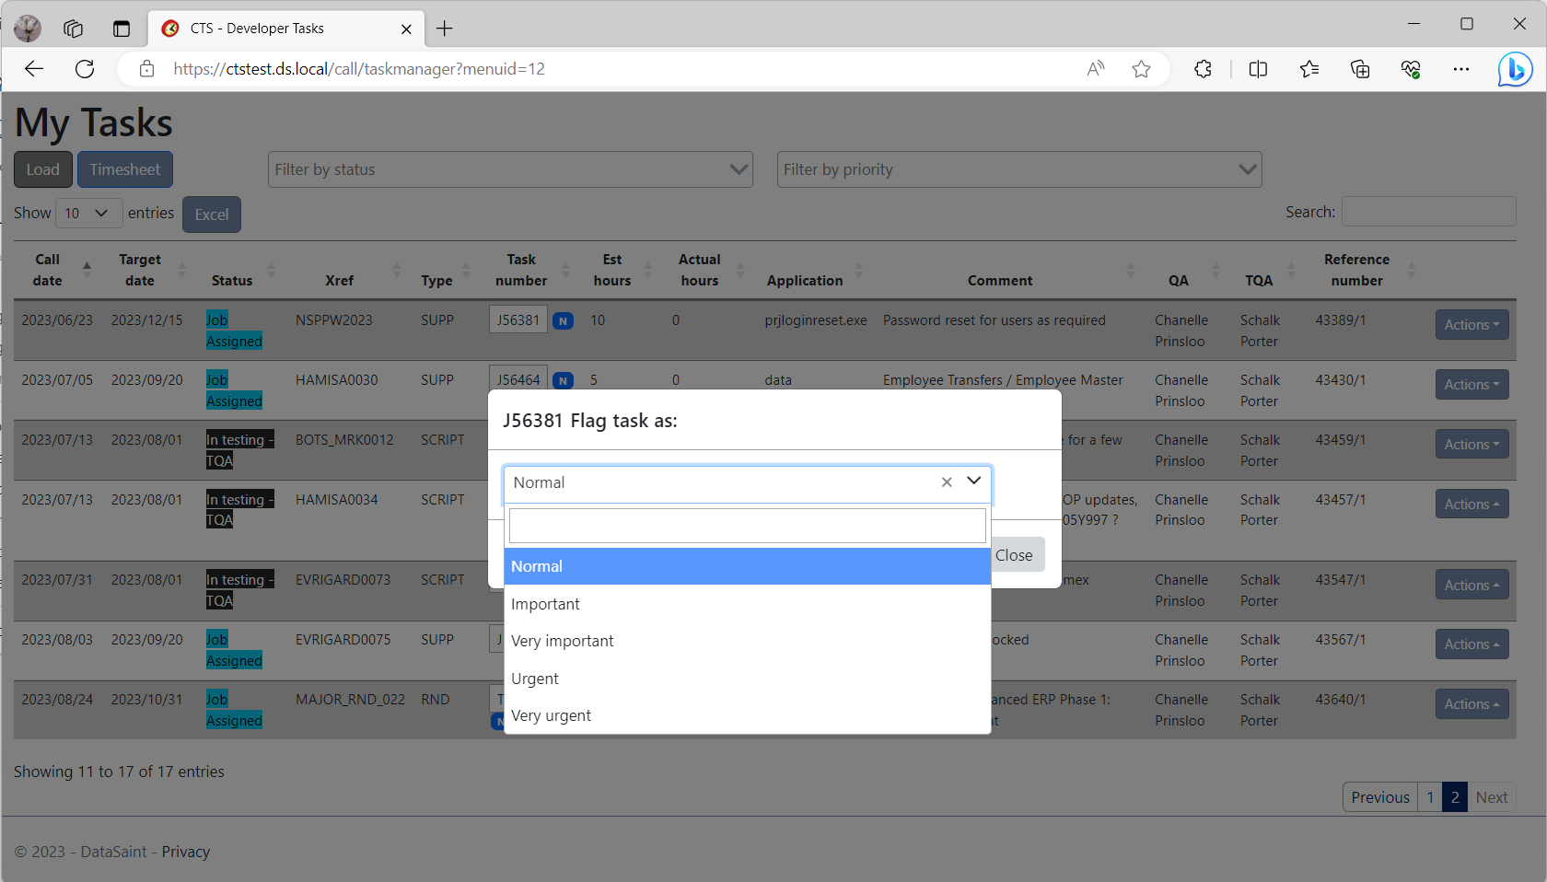Open the Filter by priority dropdown
1547x882 pixels.
pos(1019,169)
